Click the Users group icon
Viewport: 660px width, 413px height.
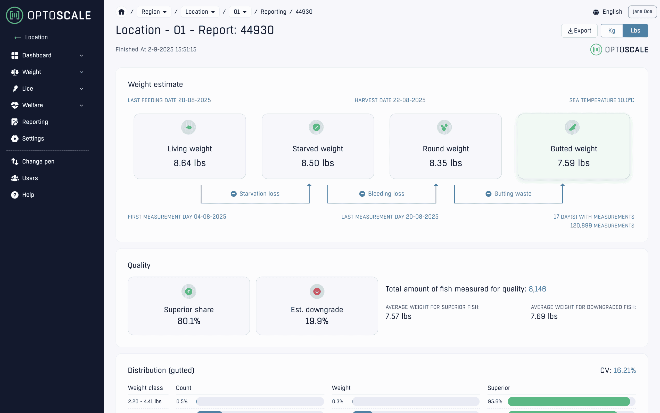tap(15, 178)
